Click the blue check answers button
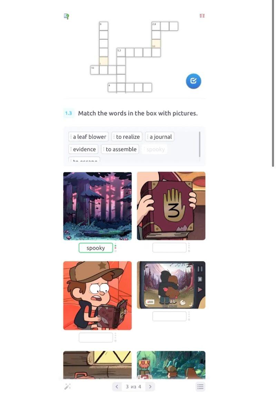Viewport: 276px width, 393px height. tap(193, 81)
